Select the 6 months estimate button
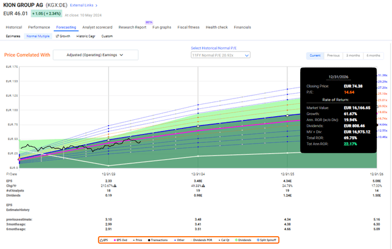This screenshot has width=392, height=249. [x=373, y=56]
